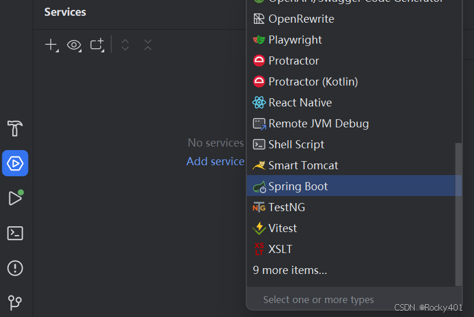Viewport: 474px width, 317px height.
Task: Open the Build hammer tool window
Action: coord(15,128)
